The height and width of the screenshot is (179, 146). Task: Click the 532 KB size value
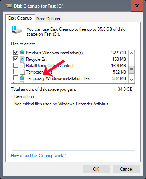pyautogui.click(x=119, y=72)
